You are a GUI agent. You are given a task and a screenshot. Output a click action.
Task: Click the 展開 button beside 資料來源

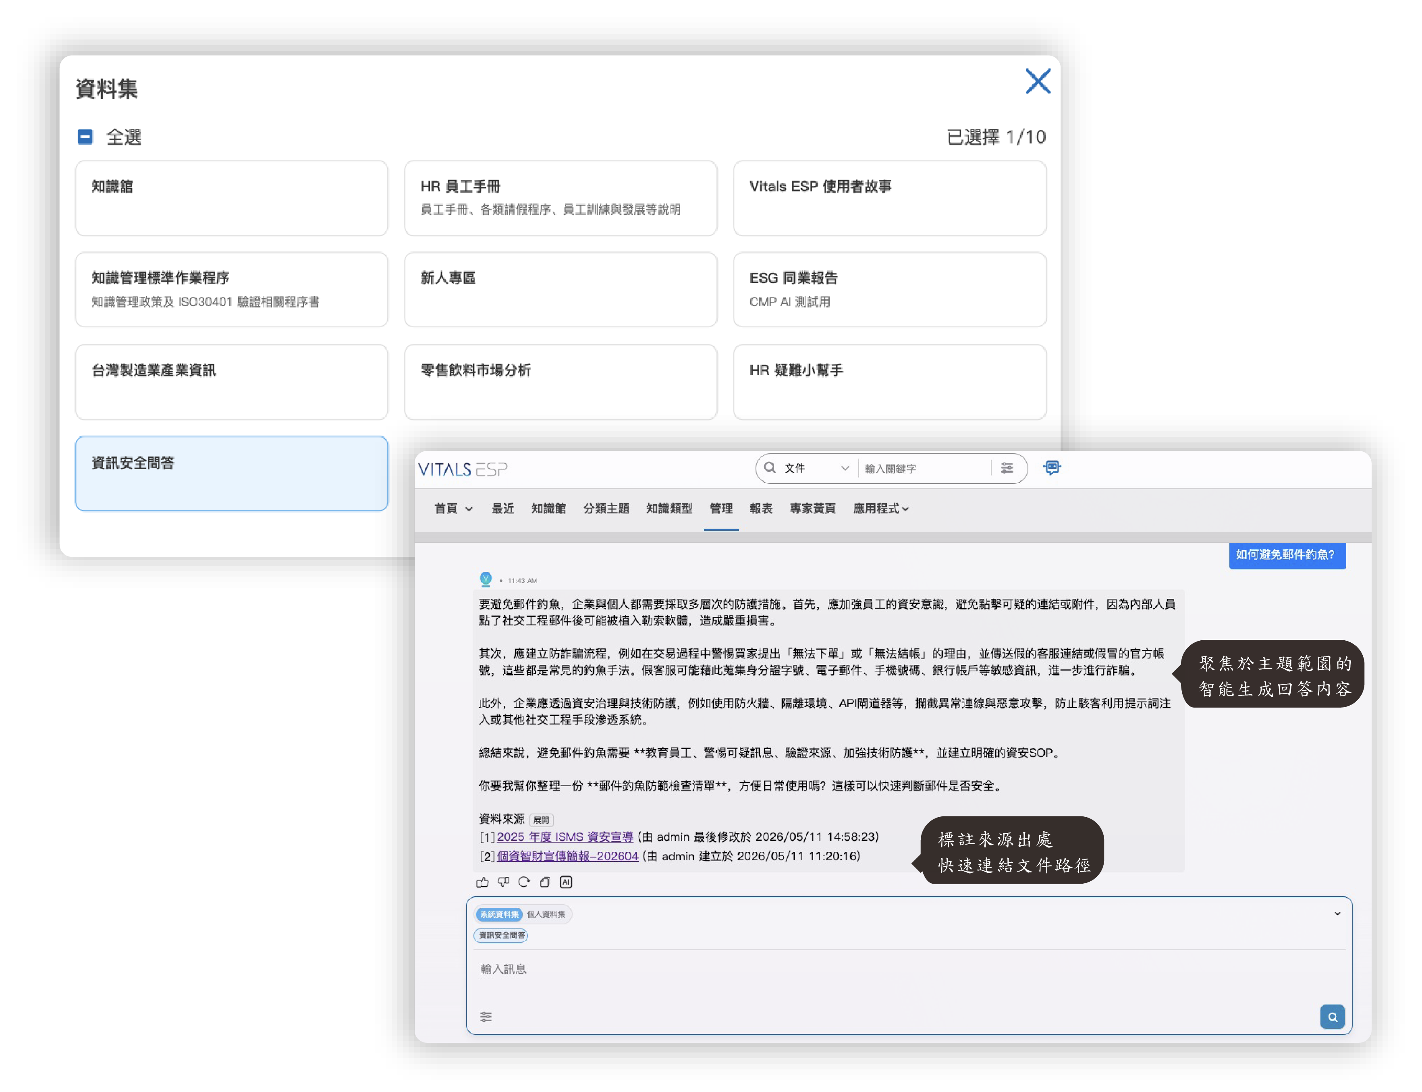pos(541,820)
